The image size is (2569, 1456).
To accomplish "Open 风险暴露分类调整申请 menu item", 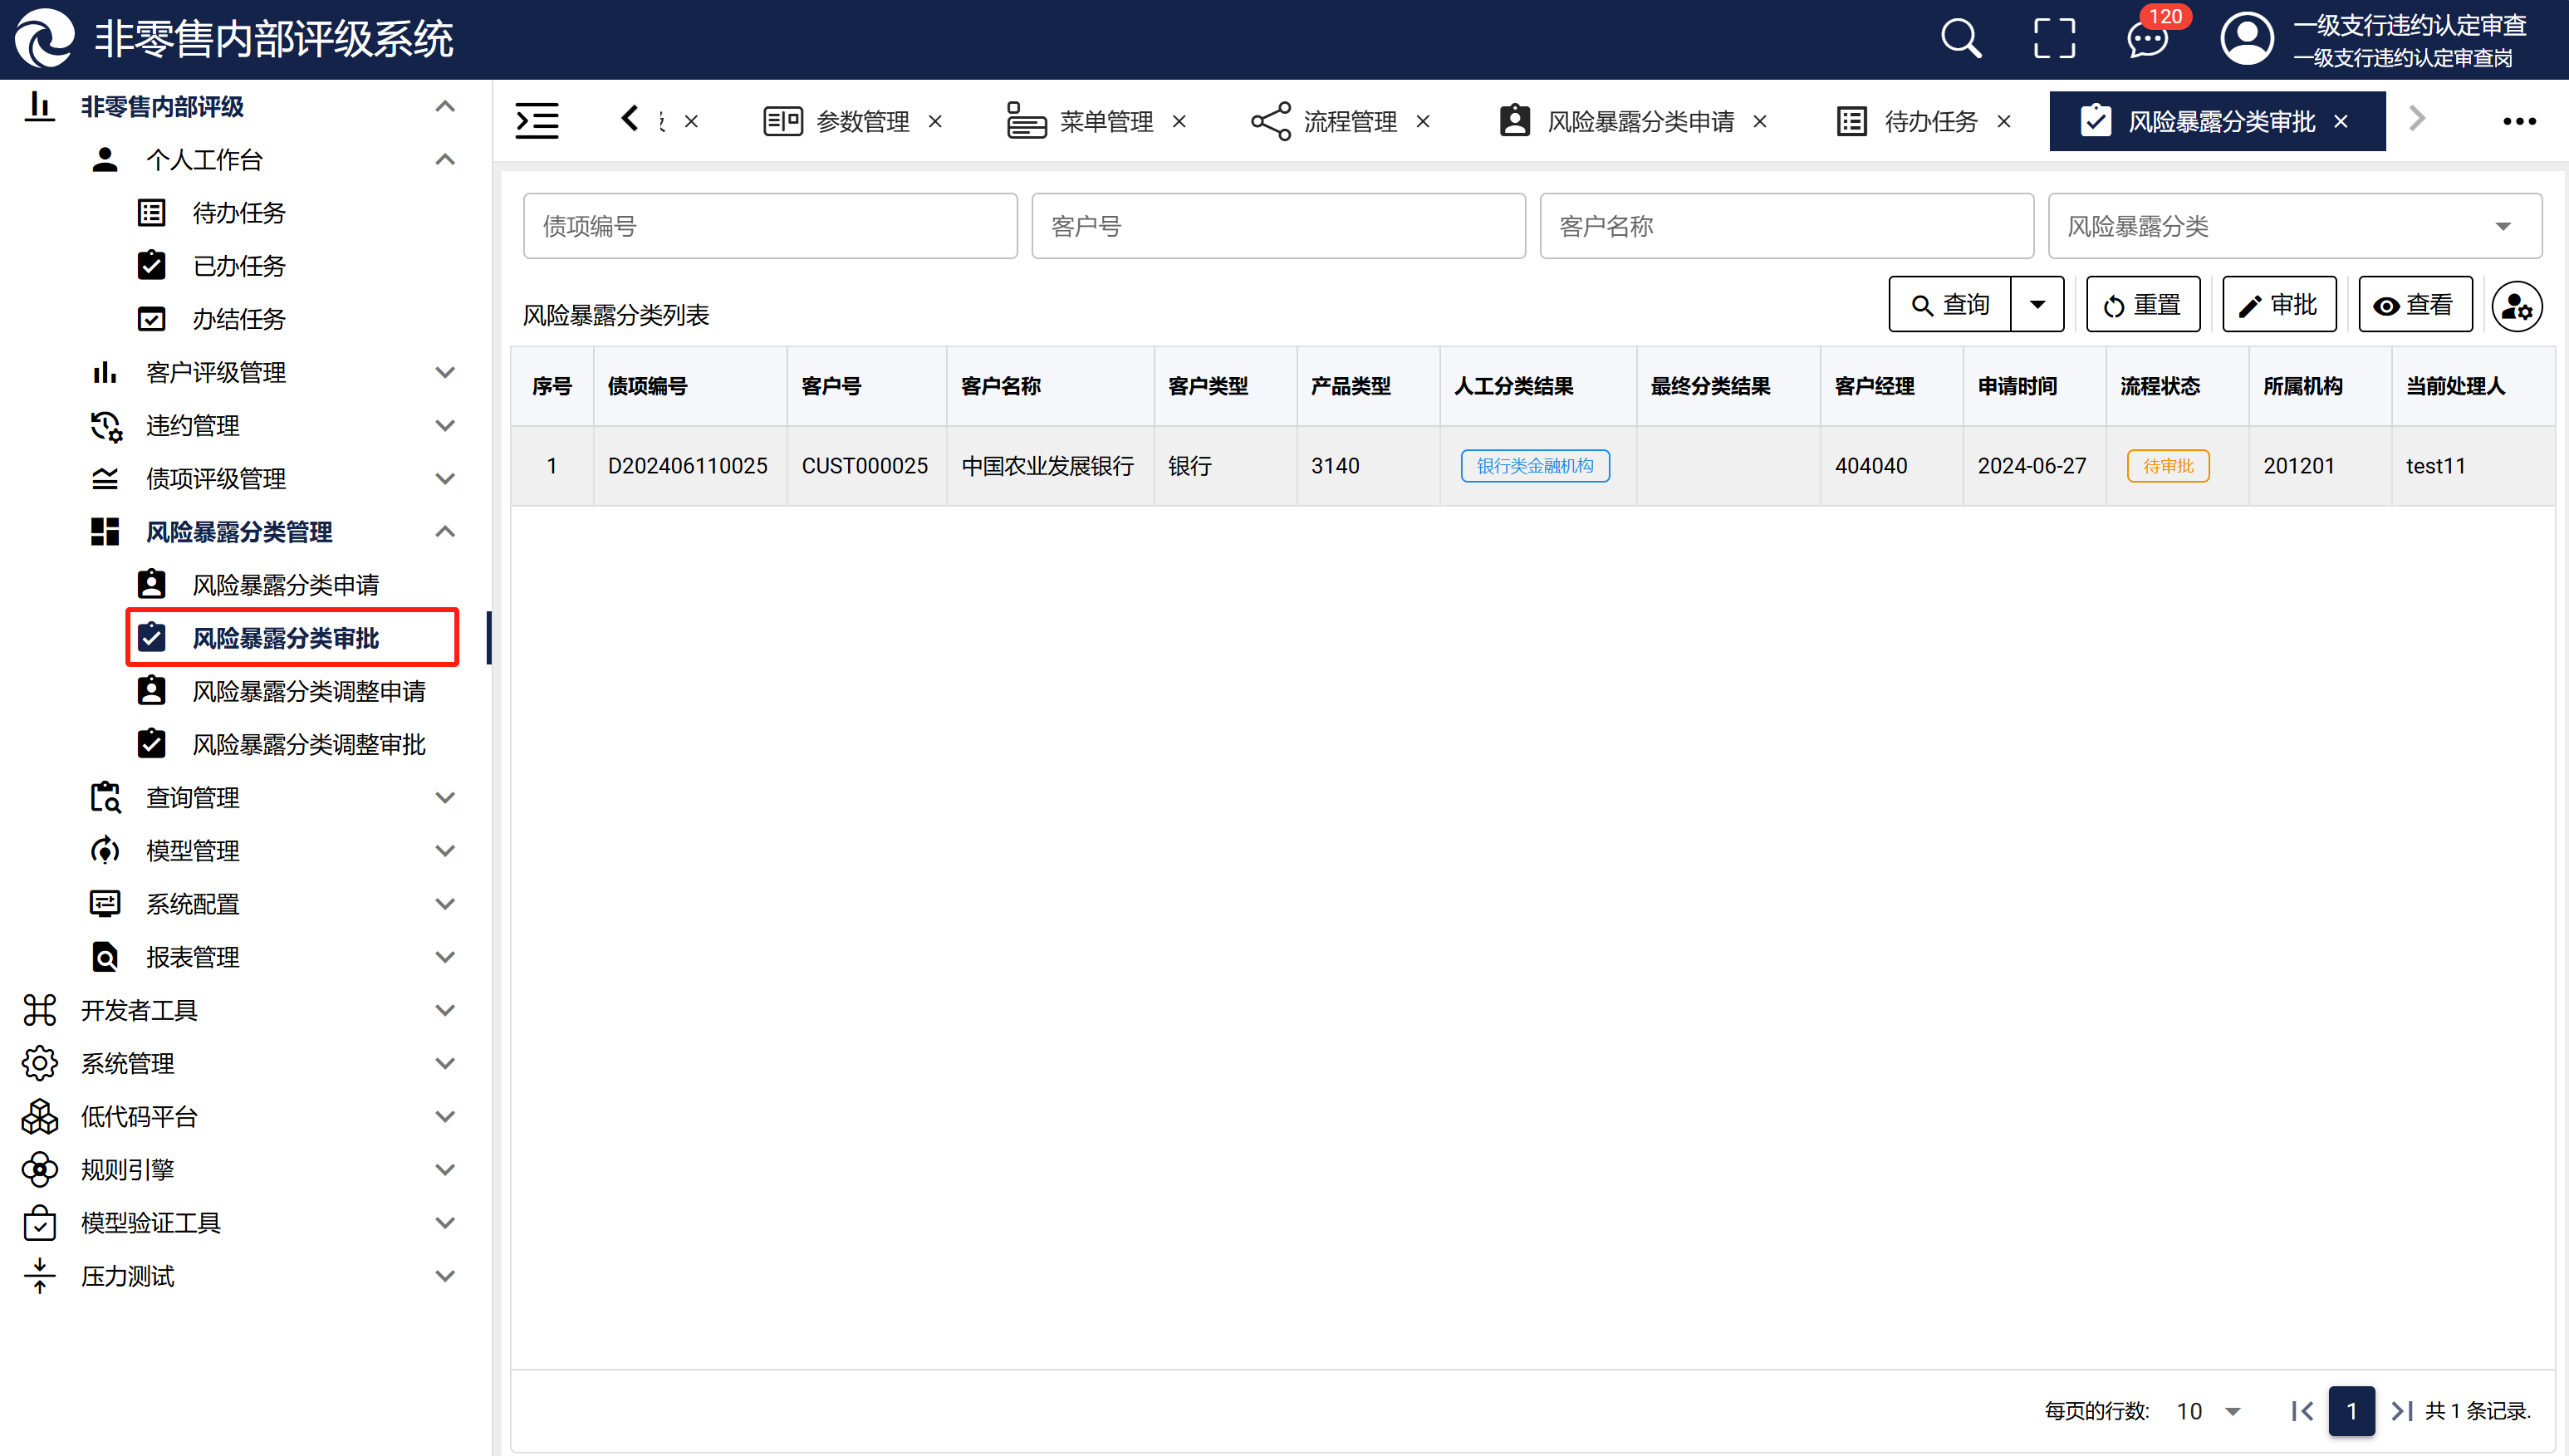I will tap(308, 691).
